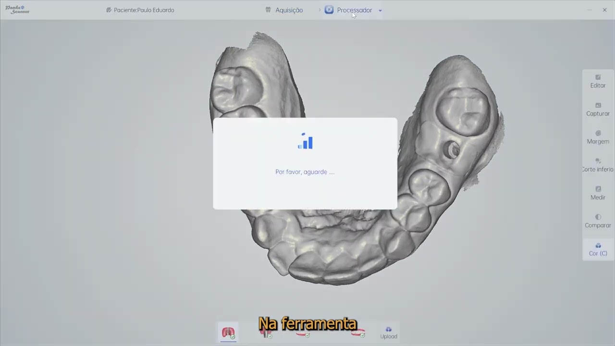
Task: Click the edit icon beside Paciente
Action: coord(109,10)
